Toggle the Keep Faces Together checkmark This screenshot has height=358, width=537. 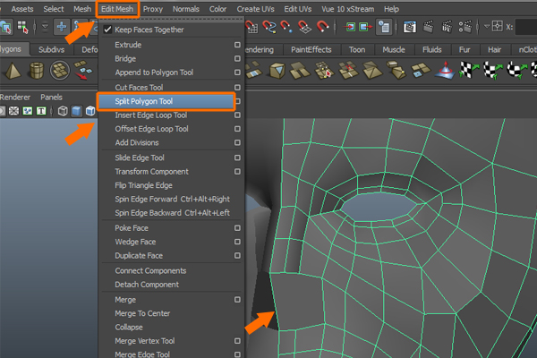107,30
